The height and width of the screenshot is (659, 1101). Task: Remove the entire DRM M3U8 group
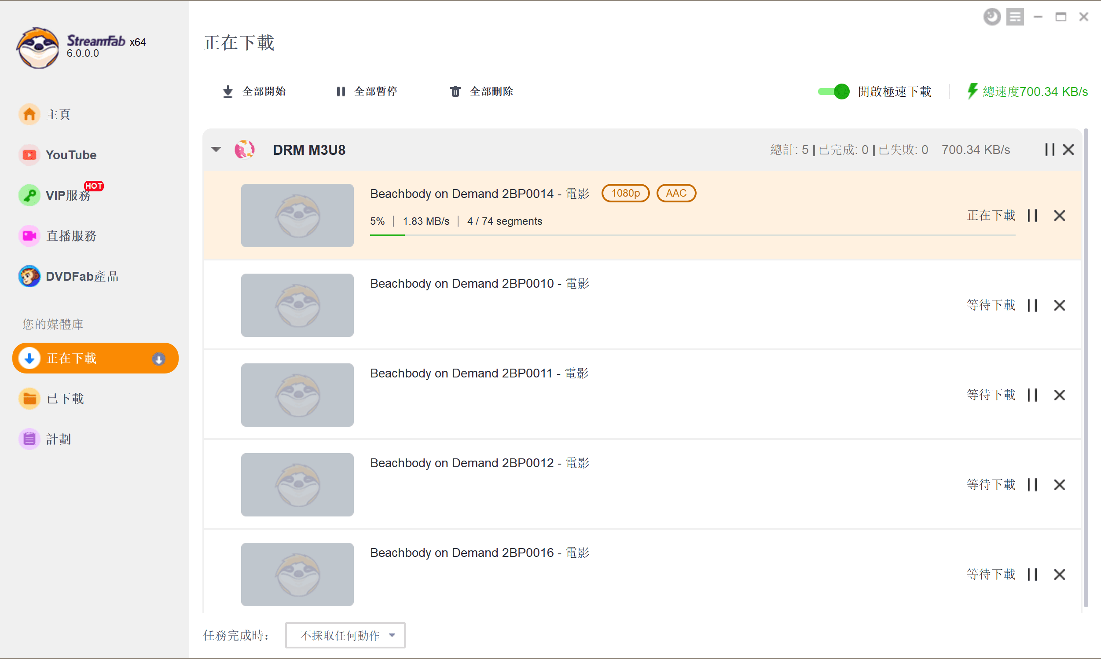pyautogui.click(x=1068, y=150)
